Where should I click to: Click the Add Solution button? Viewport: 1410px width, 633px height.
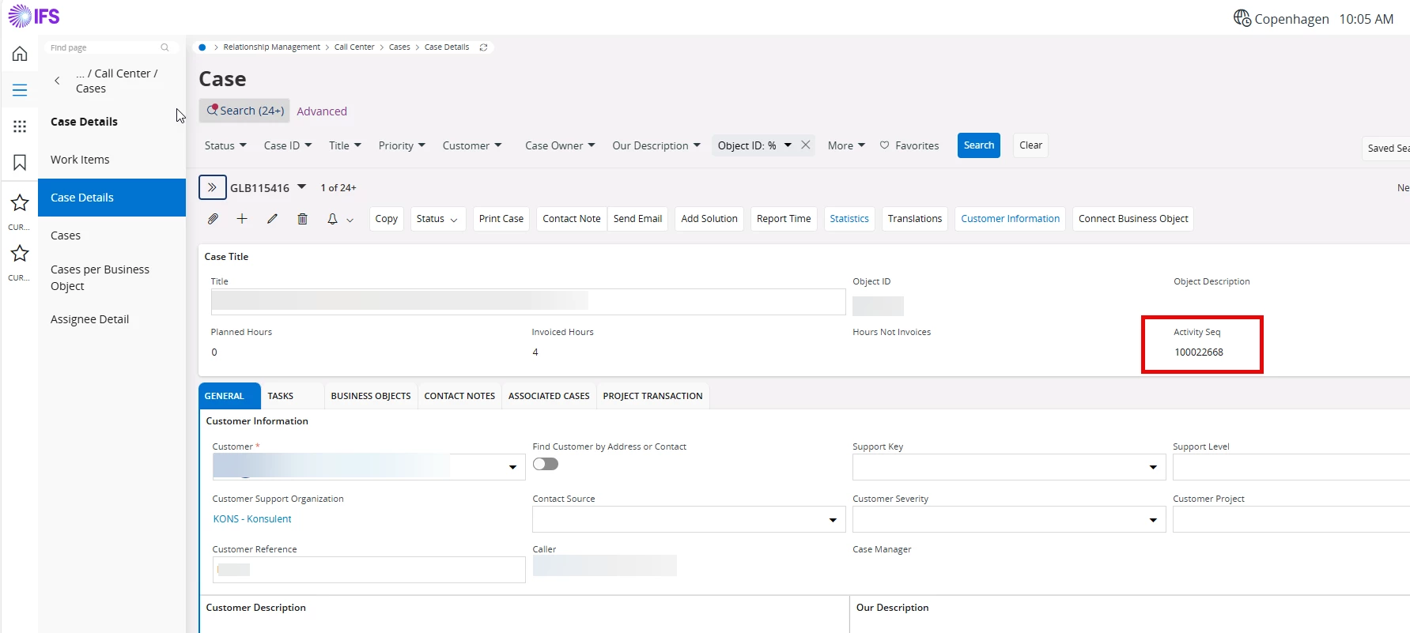(x=709, y=219)
